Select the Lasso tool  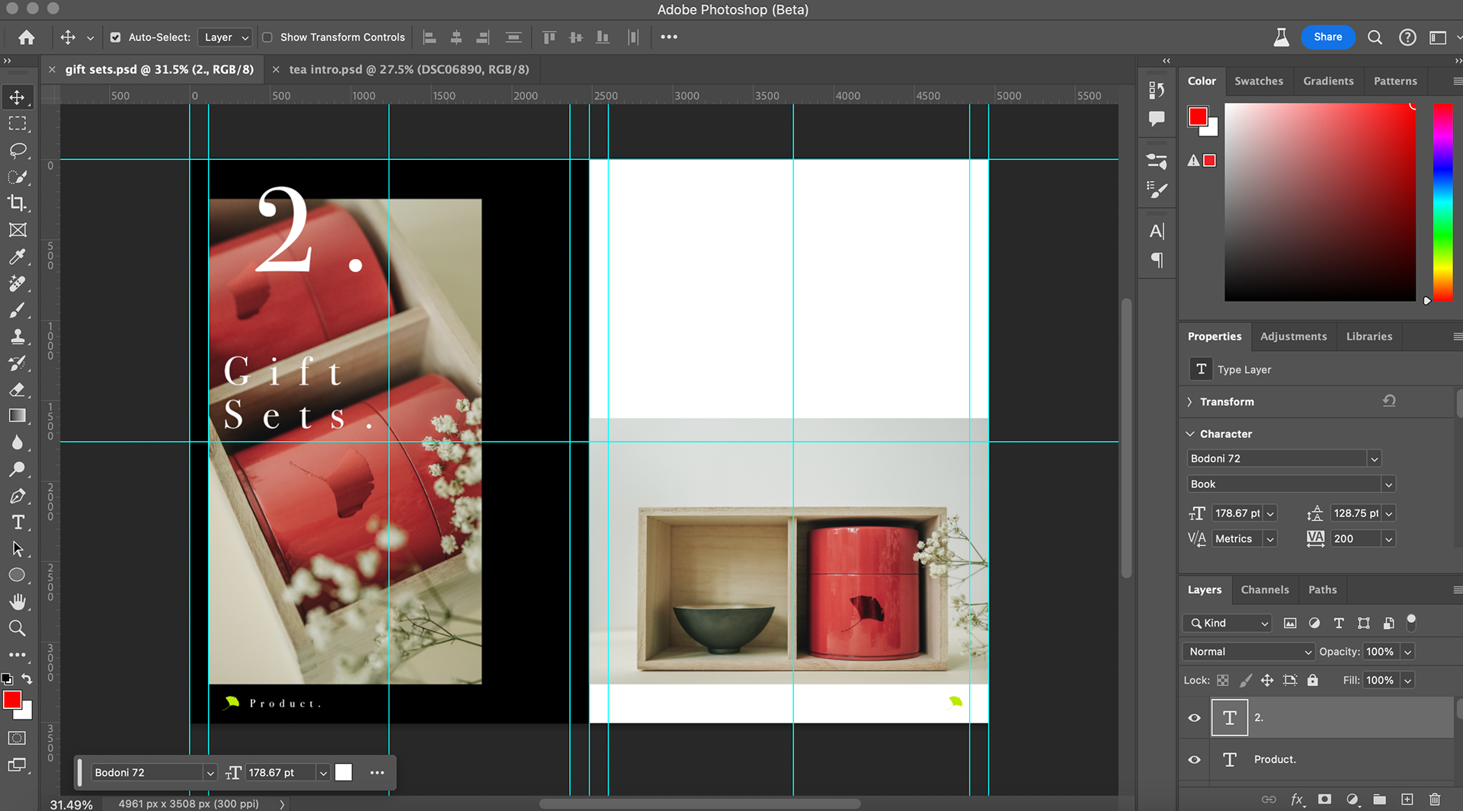pos(18,150)
